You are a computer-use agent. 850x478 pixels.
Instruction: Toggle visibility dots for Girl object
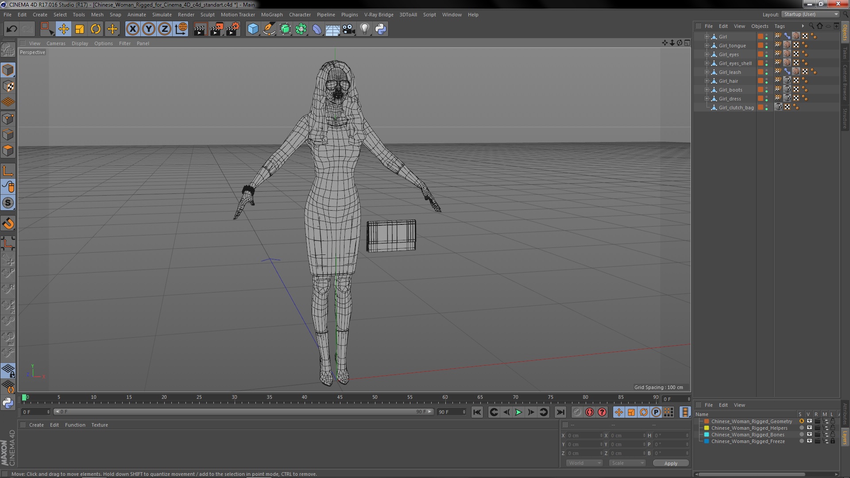coord(767,37)
